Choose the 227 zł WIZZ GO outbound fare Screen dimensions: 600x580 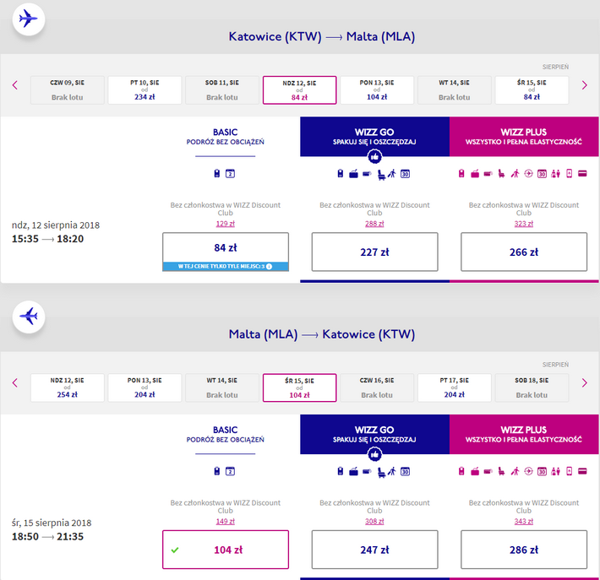click(374, 252)
